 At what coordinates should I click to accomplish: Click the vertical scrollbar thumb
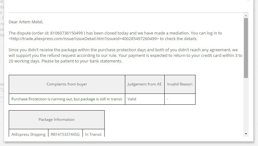246,48
